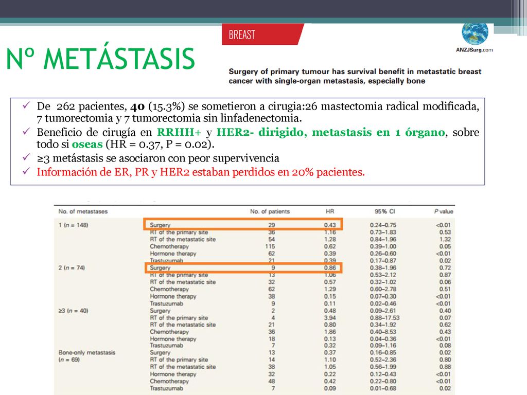Click the '95% CI' column header

click(385, 211)
